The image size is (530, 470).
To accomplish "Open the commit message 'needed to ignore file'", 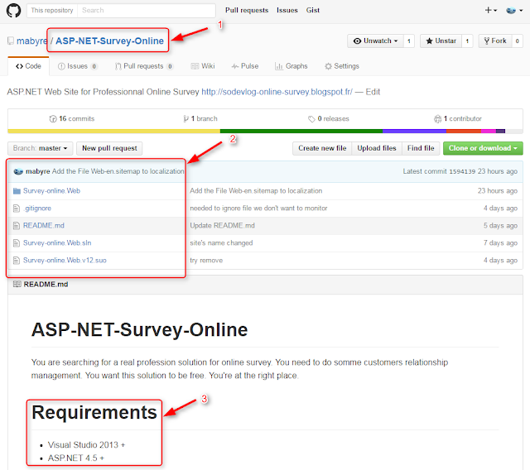I will pos(258,209).
